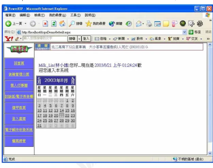Screen dimensions: 213x168
Task: Open the Home page house icon
Action: point(62,23)
